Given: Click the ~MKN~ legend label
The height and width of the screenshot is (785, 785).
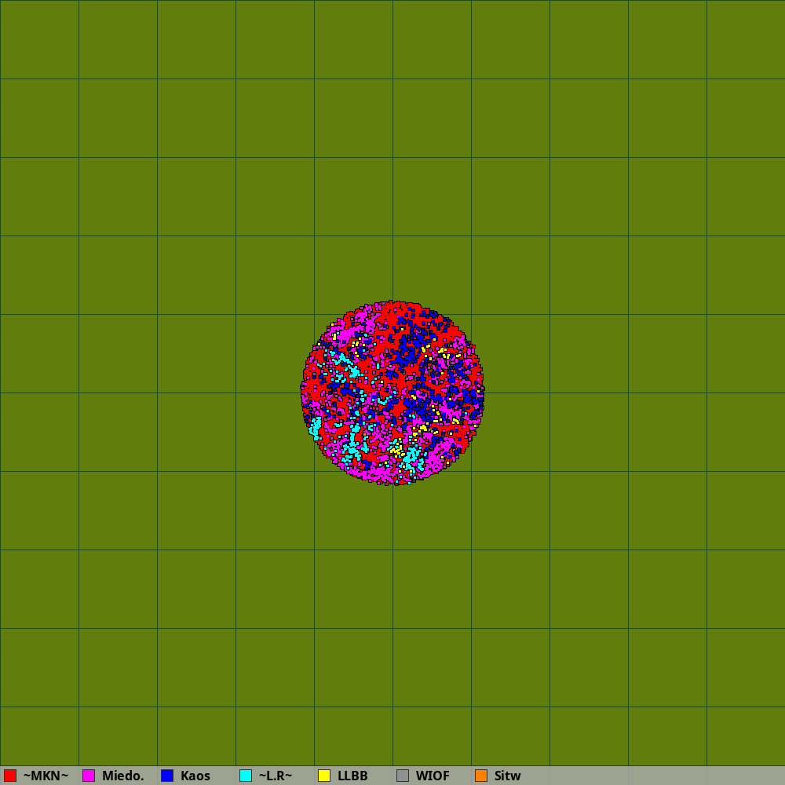Looking at the screenshot, I should [x=46, y=776].
